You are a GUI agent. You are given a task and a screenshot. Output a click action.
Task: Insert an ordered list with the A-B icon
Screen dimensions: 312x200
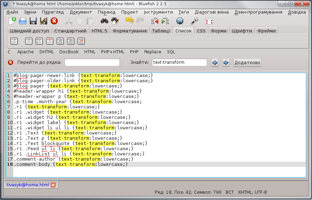click(x=39, y=41)
